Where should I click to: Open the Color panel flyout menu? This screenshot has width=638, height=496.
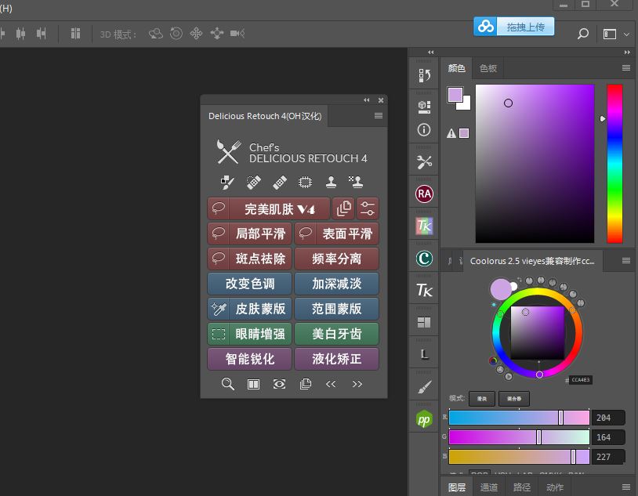pyautogui.click(x=626, y=68)
